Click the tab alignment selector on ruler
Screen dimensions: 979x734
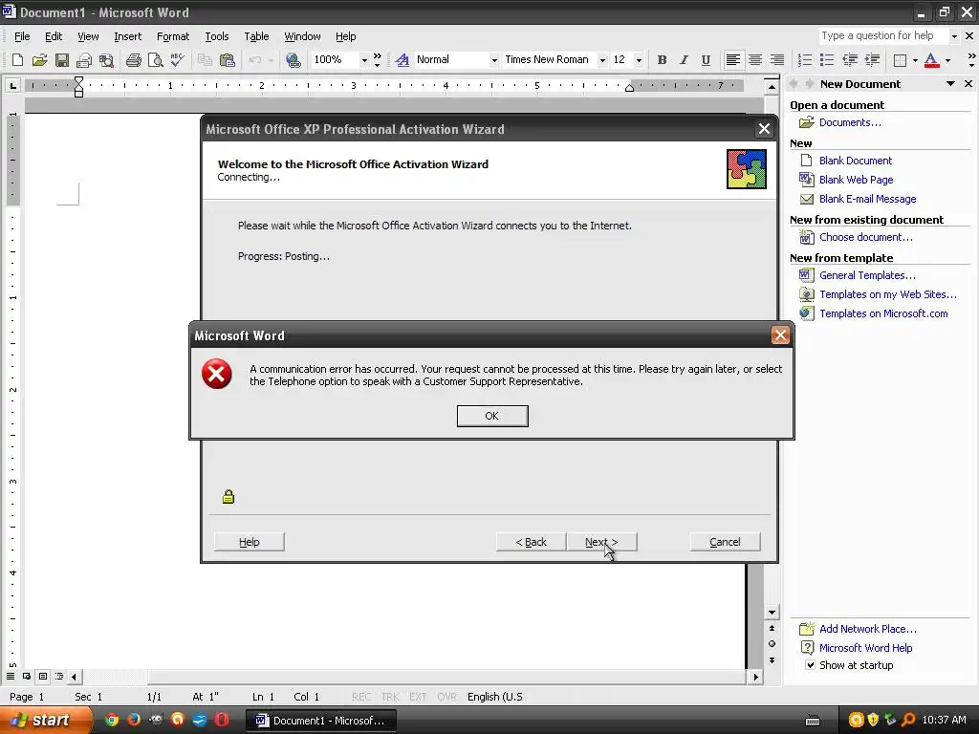12,85
